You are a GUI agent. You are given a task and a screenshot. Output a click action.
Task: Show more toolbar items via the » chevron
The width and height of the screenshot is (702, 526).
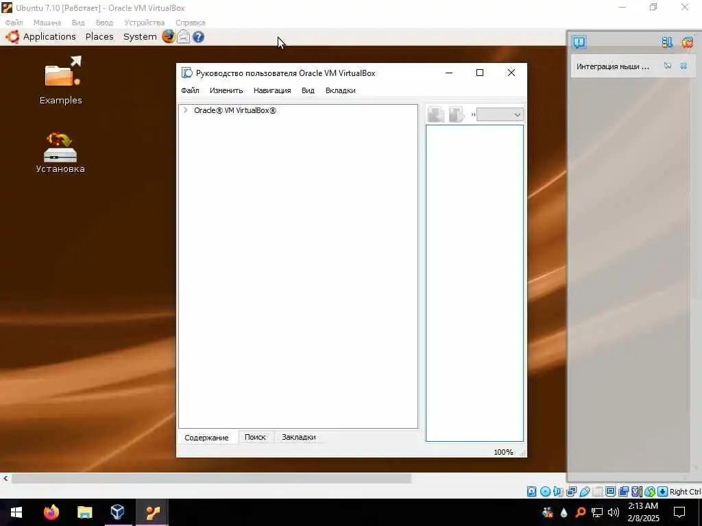(x=473, y=115)
